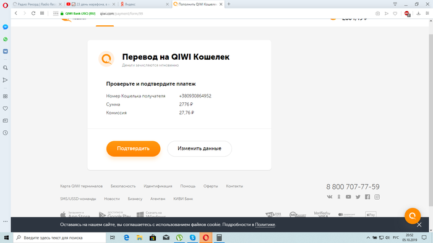Open a new browser tab
Screen dimensions: 433x243
point(229,4)
